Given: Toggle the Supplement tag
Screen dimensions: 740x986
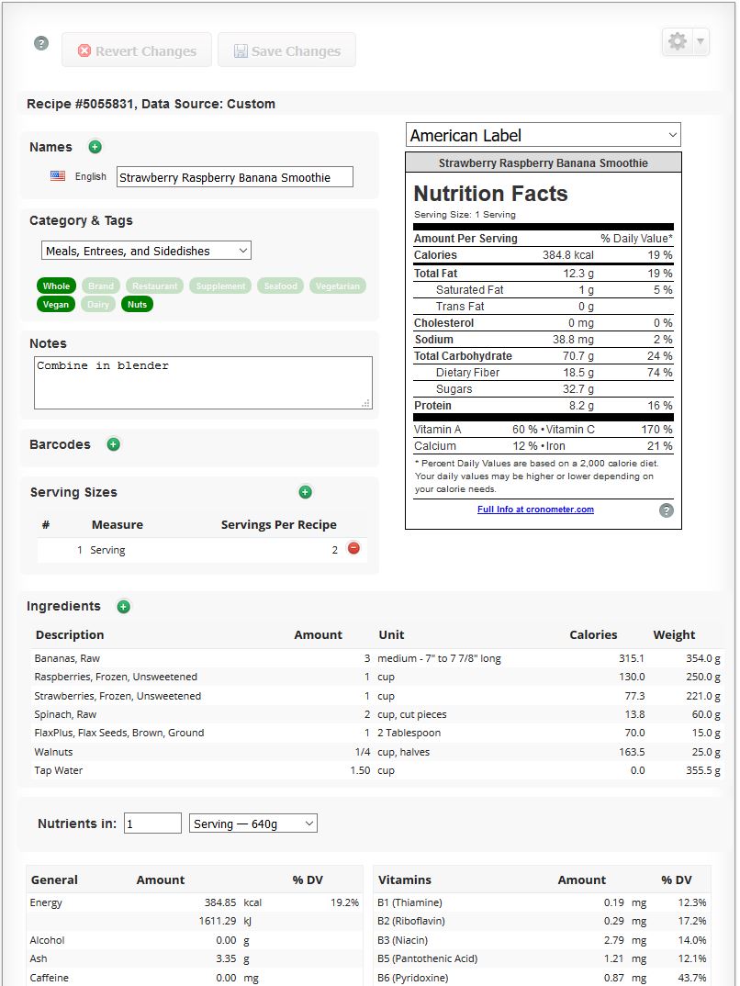Looking at the screenshot, I should click(220, 286).
